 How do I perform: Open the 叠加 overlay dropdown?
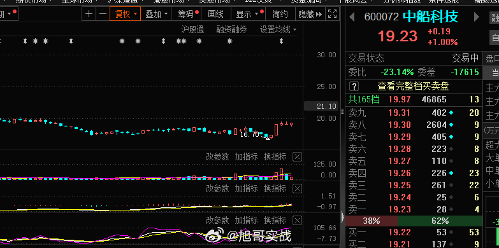(x=156, y=14)
